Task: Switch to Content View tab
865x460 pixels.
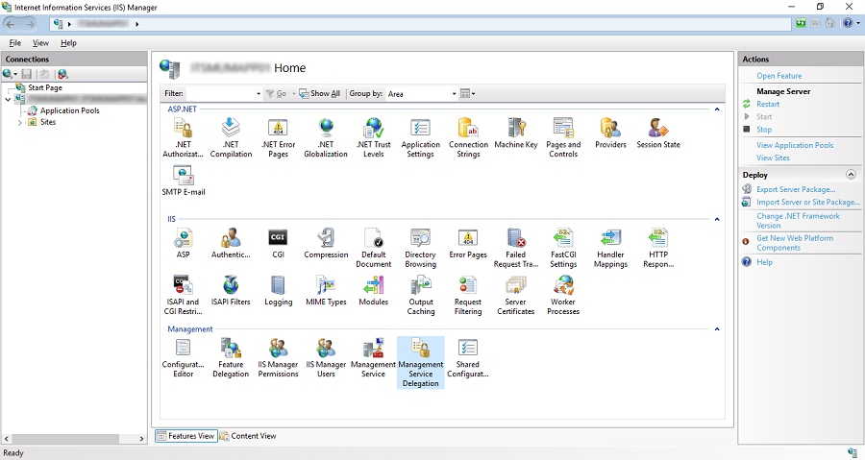Action: coord(248,436)
